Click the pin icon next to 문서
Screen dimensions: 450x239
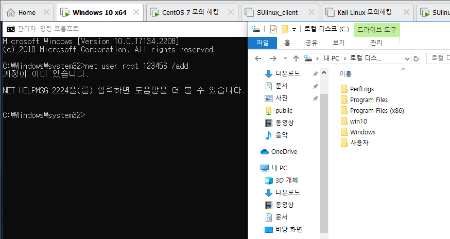[315, 86]
